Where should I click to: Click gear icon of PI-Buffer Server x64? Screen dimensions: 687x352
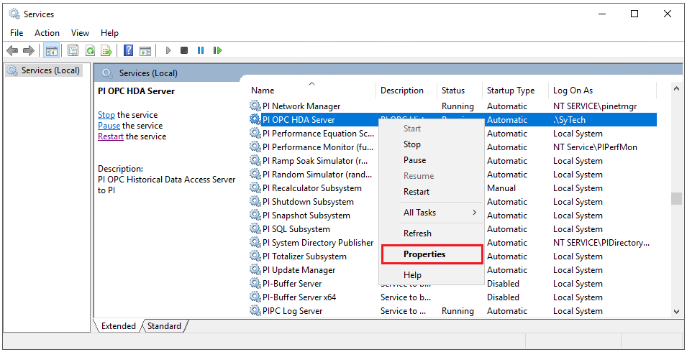(x=255, y=297)
